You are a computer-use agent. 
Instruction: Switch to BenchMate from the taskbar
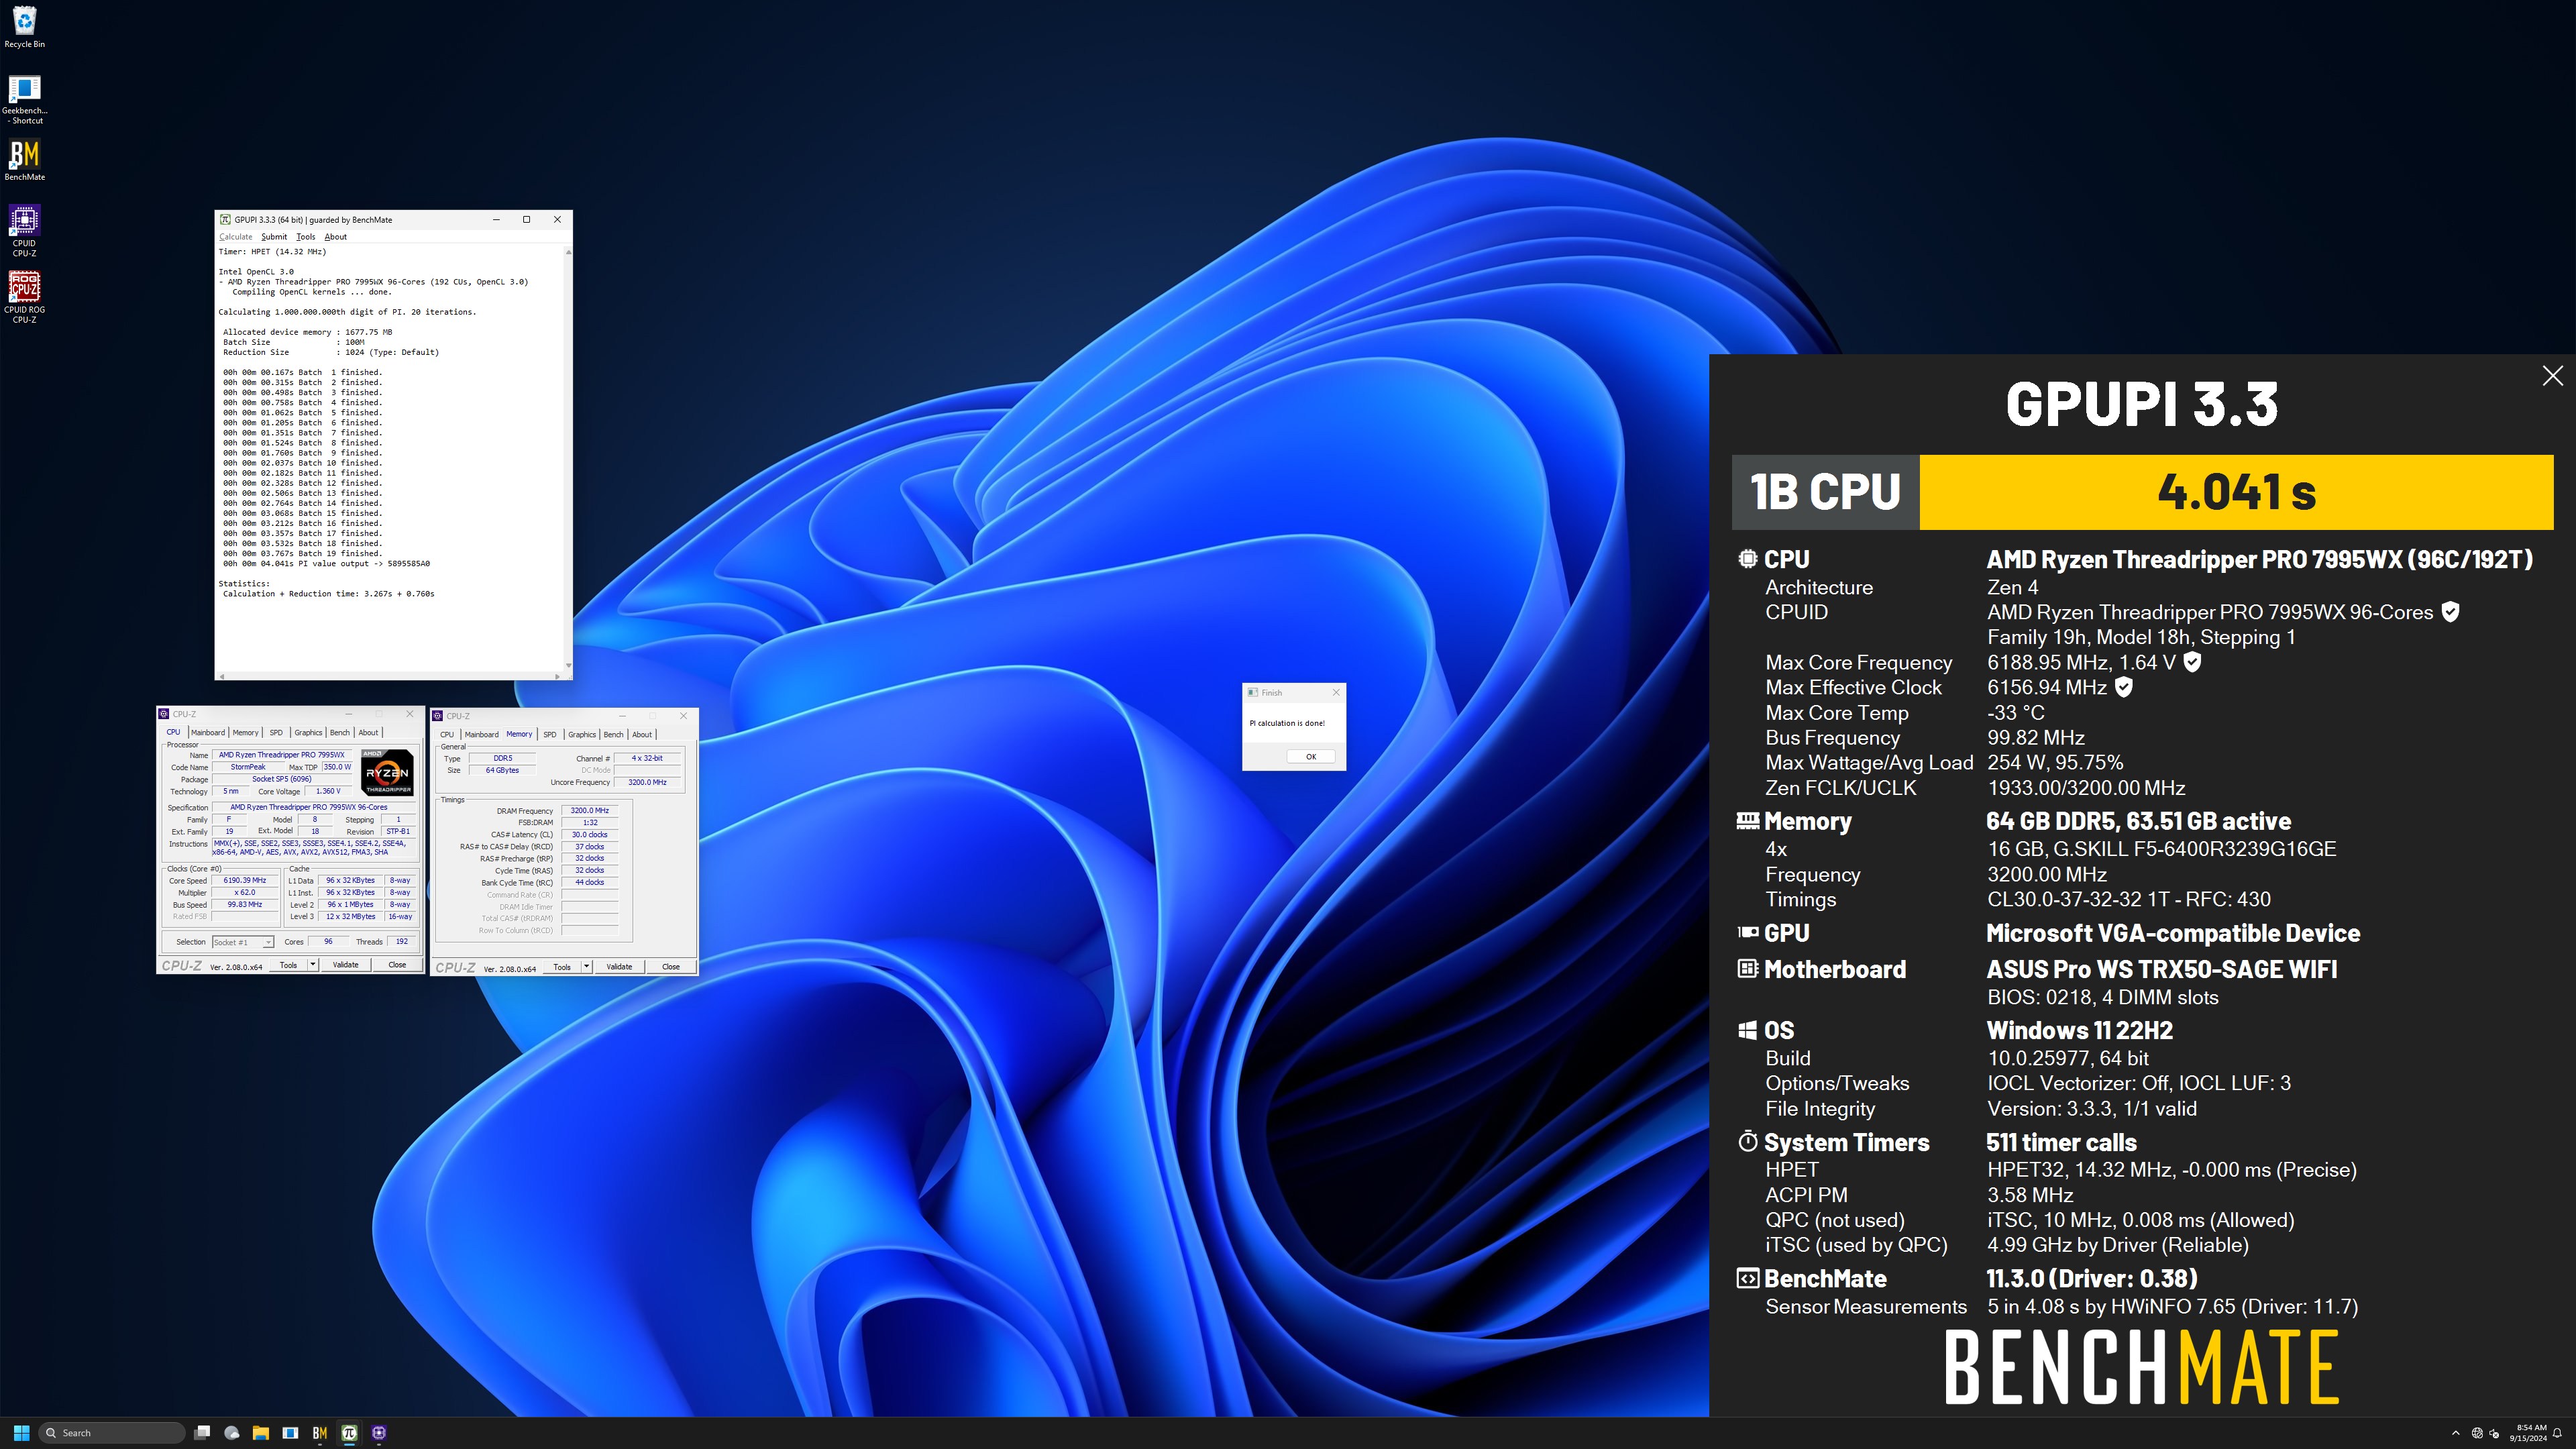320,1432
